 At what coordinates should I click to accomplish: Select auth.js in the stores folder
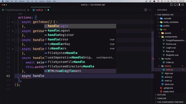click(170, 70)
